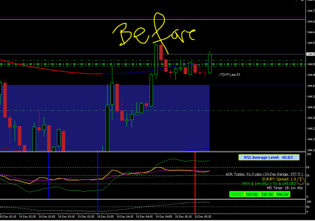Viewport: 315px width, 221px height.
Task: Click the M5 Timer countdown text
Action: point(285,188)
